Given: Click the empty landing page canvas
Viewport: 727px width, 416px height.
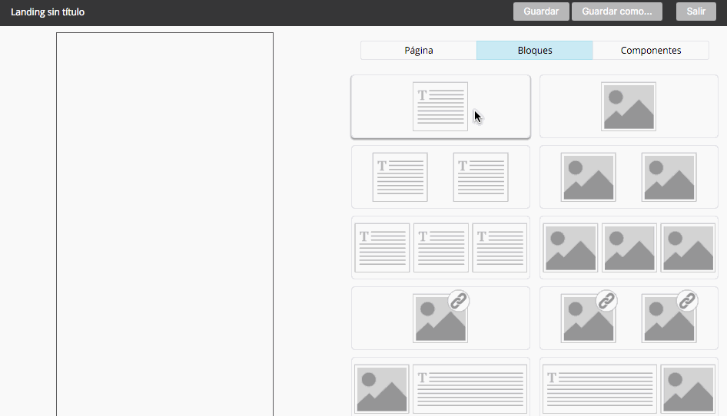Looking at the screenshot, I should coord(164,223).
